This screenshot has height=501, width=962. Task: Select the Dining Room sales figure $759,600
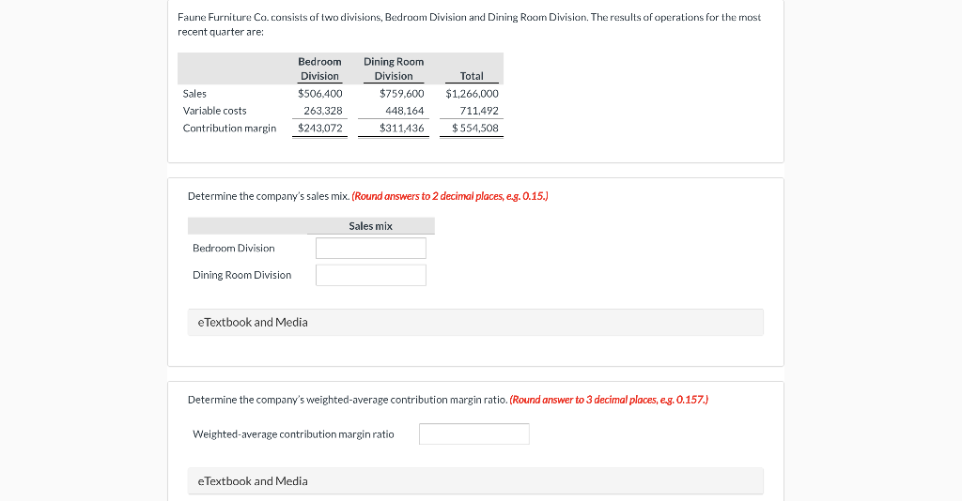coord(402,94)
